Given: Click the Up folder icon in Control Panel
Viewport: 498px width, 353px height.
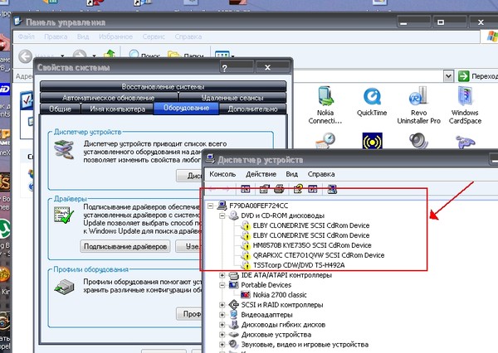Looking at the screenshot, I should (x=110, y=54).
